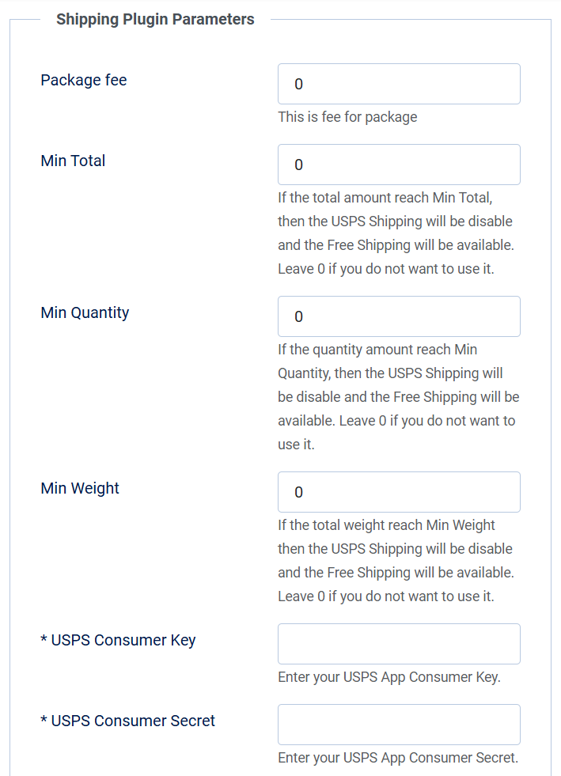
Task: Click the Min Weight label
Action: [80, 488]
